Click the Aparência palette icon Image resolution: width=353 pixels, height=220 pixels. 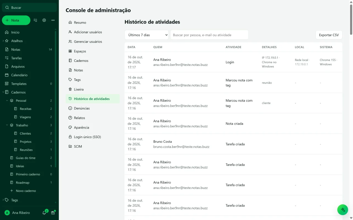[x=70, y=128]
